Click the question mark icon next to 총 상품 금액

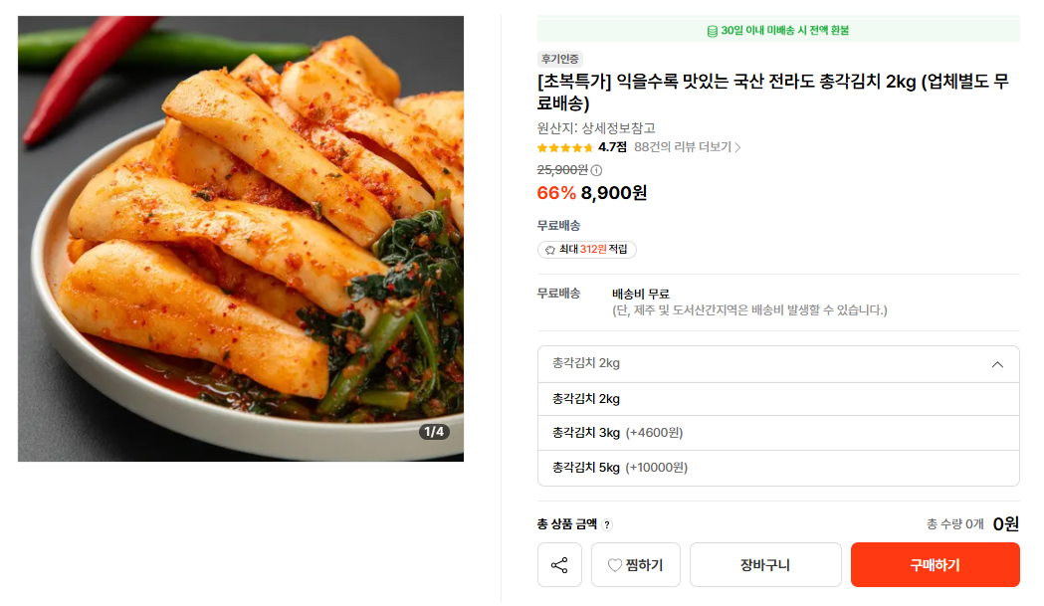[x=606, y=524]
